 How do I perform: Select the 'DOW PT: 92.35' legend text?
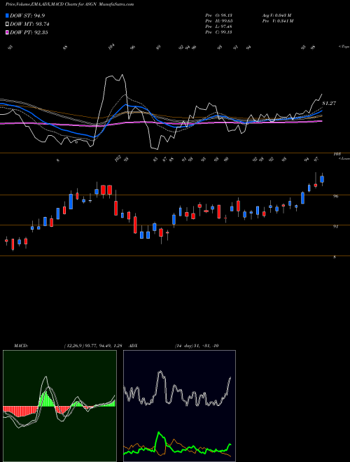[x=29, y=32]
